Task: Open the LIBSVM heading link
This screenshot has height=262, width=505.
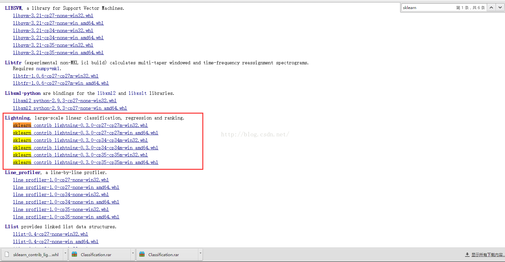Action: (x=13, y=8)
